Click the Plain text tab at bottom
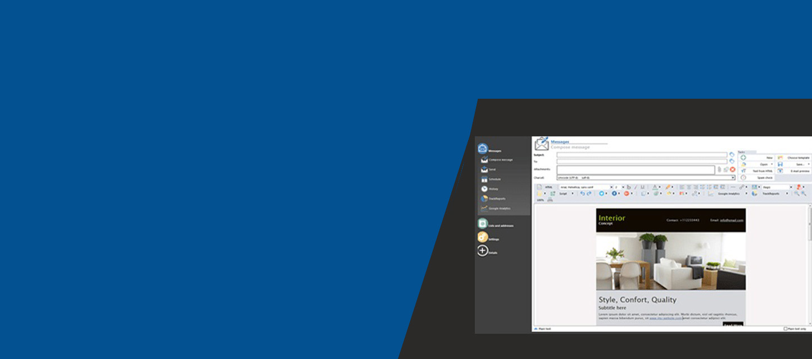 coord(543,329)
